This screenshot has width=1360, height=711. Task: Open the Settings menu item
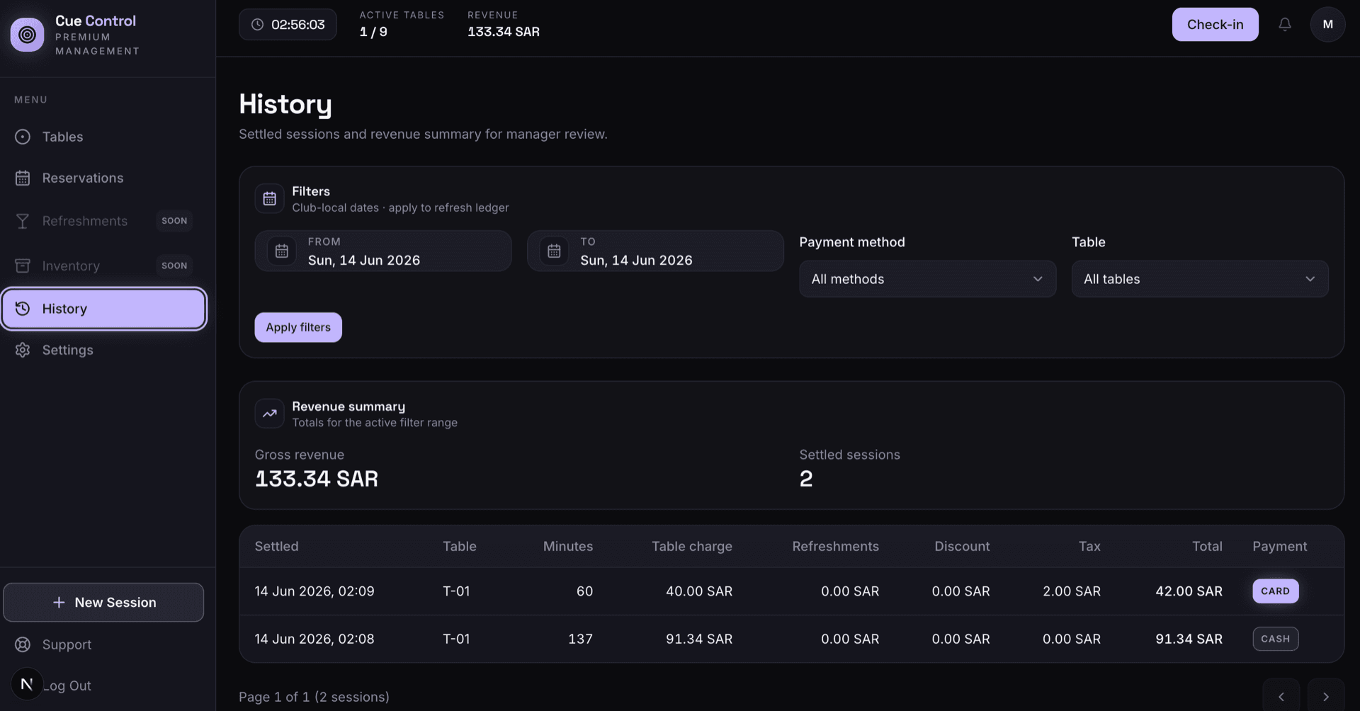tap(104, 350)
